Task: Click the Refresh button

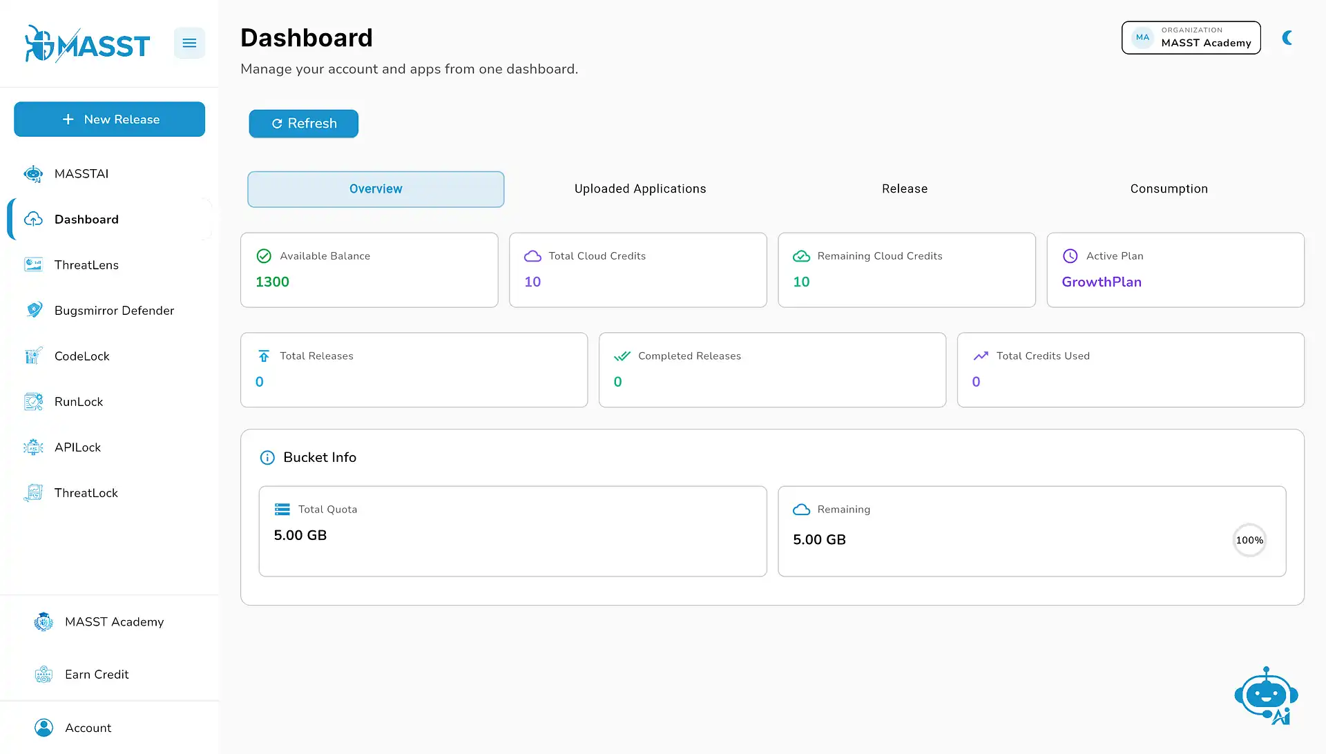Action: coord(303,124)
